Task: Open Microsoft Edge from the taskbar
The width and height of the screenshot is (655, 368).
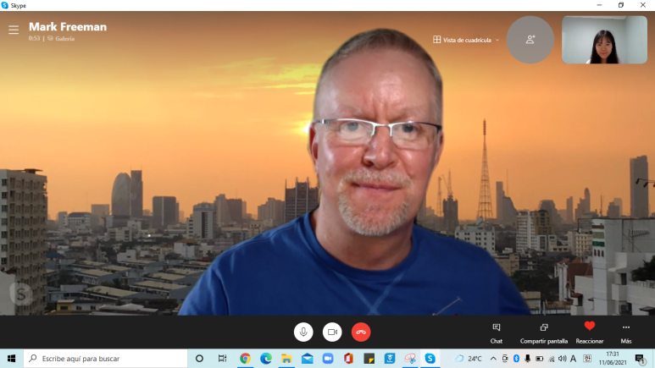Action: (266, 359)
